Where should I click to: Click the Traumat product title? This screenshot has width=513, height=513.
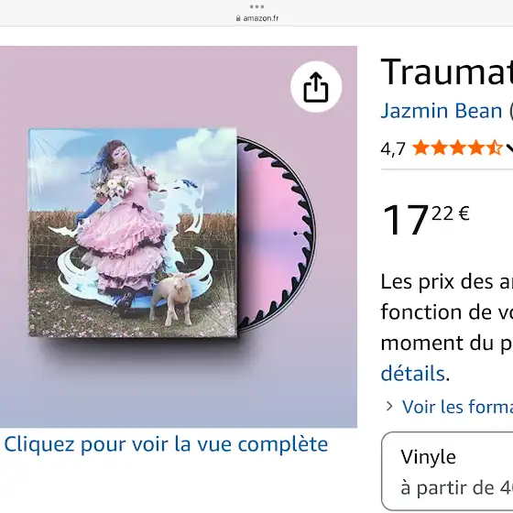point(447,72)
